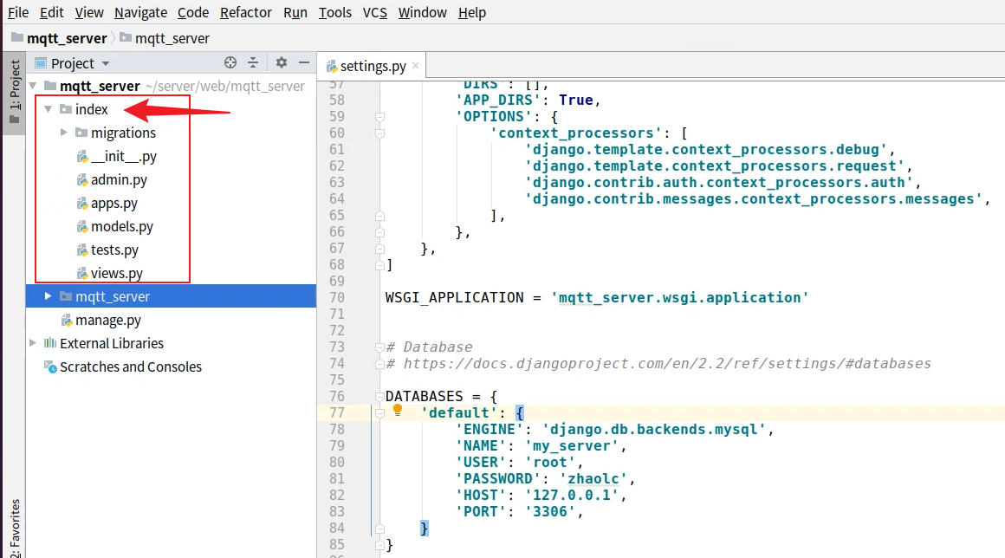Expand the highlighted mqtt_server subfolder arrow
The height and width of the screenshot is (558, 1005).
pyautogui.click(x=48, y=296)
